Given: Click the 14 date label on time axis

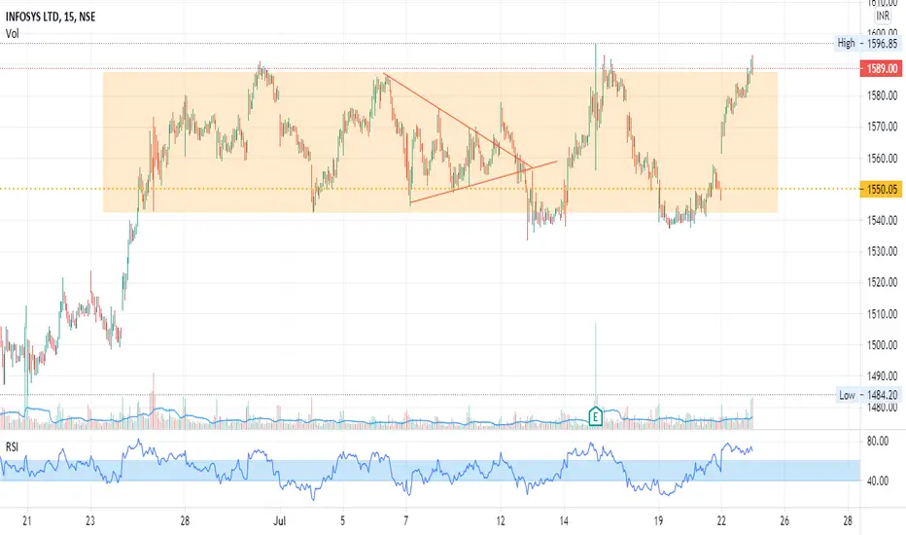Looking at the screenshot, I should (x=564, y=521).
